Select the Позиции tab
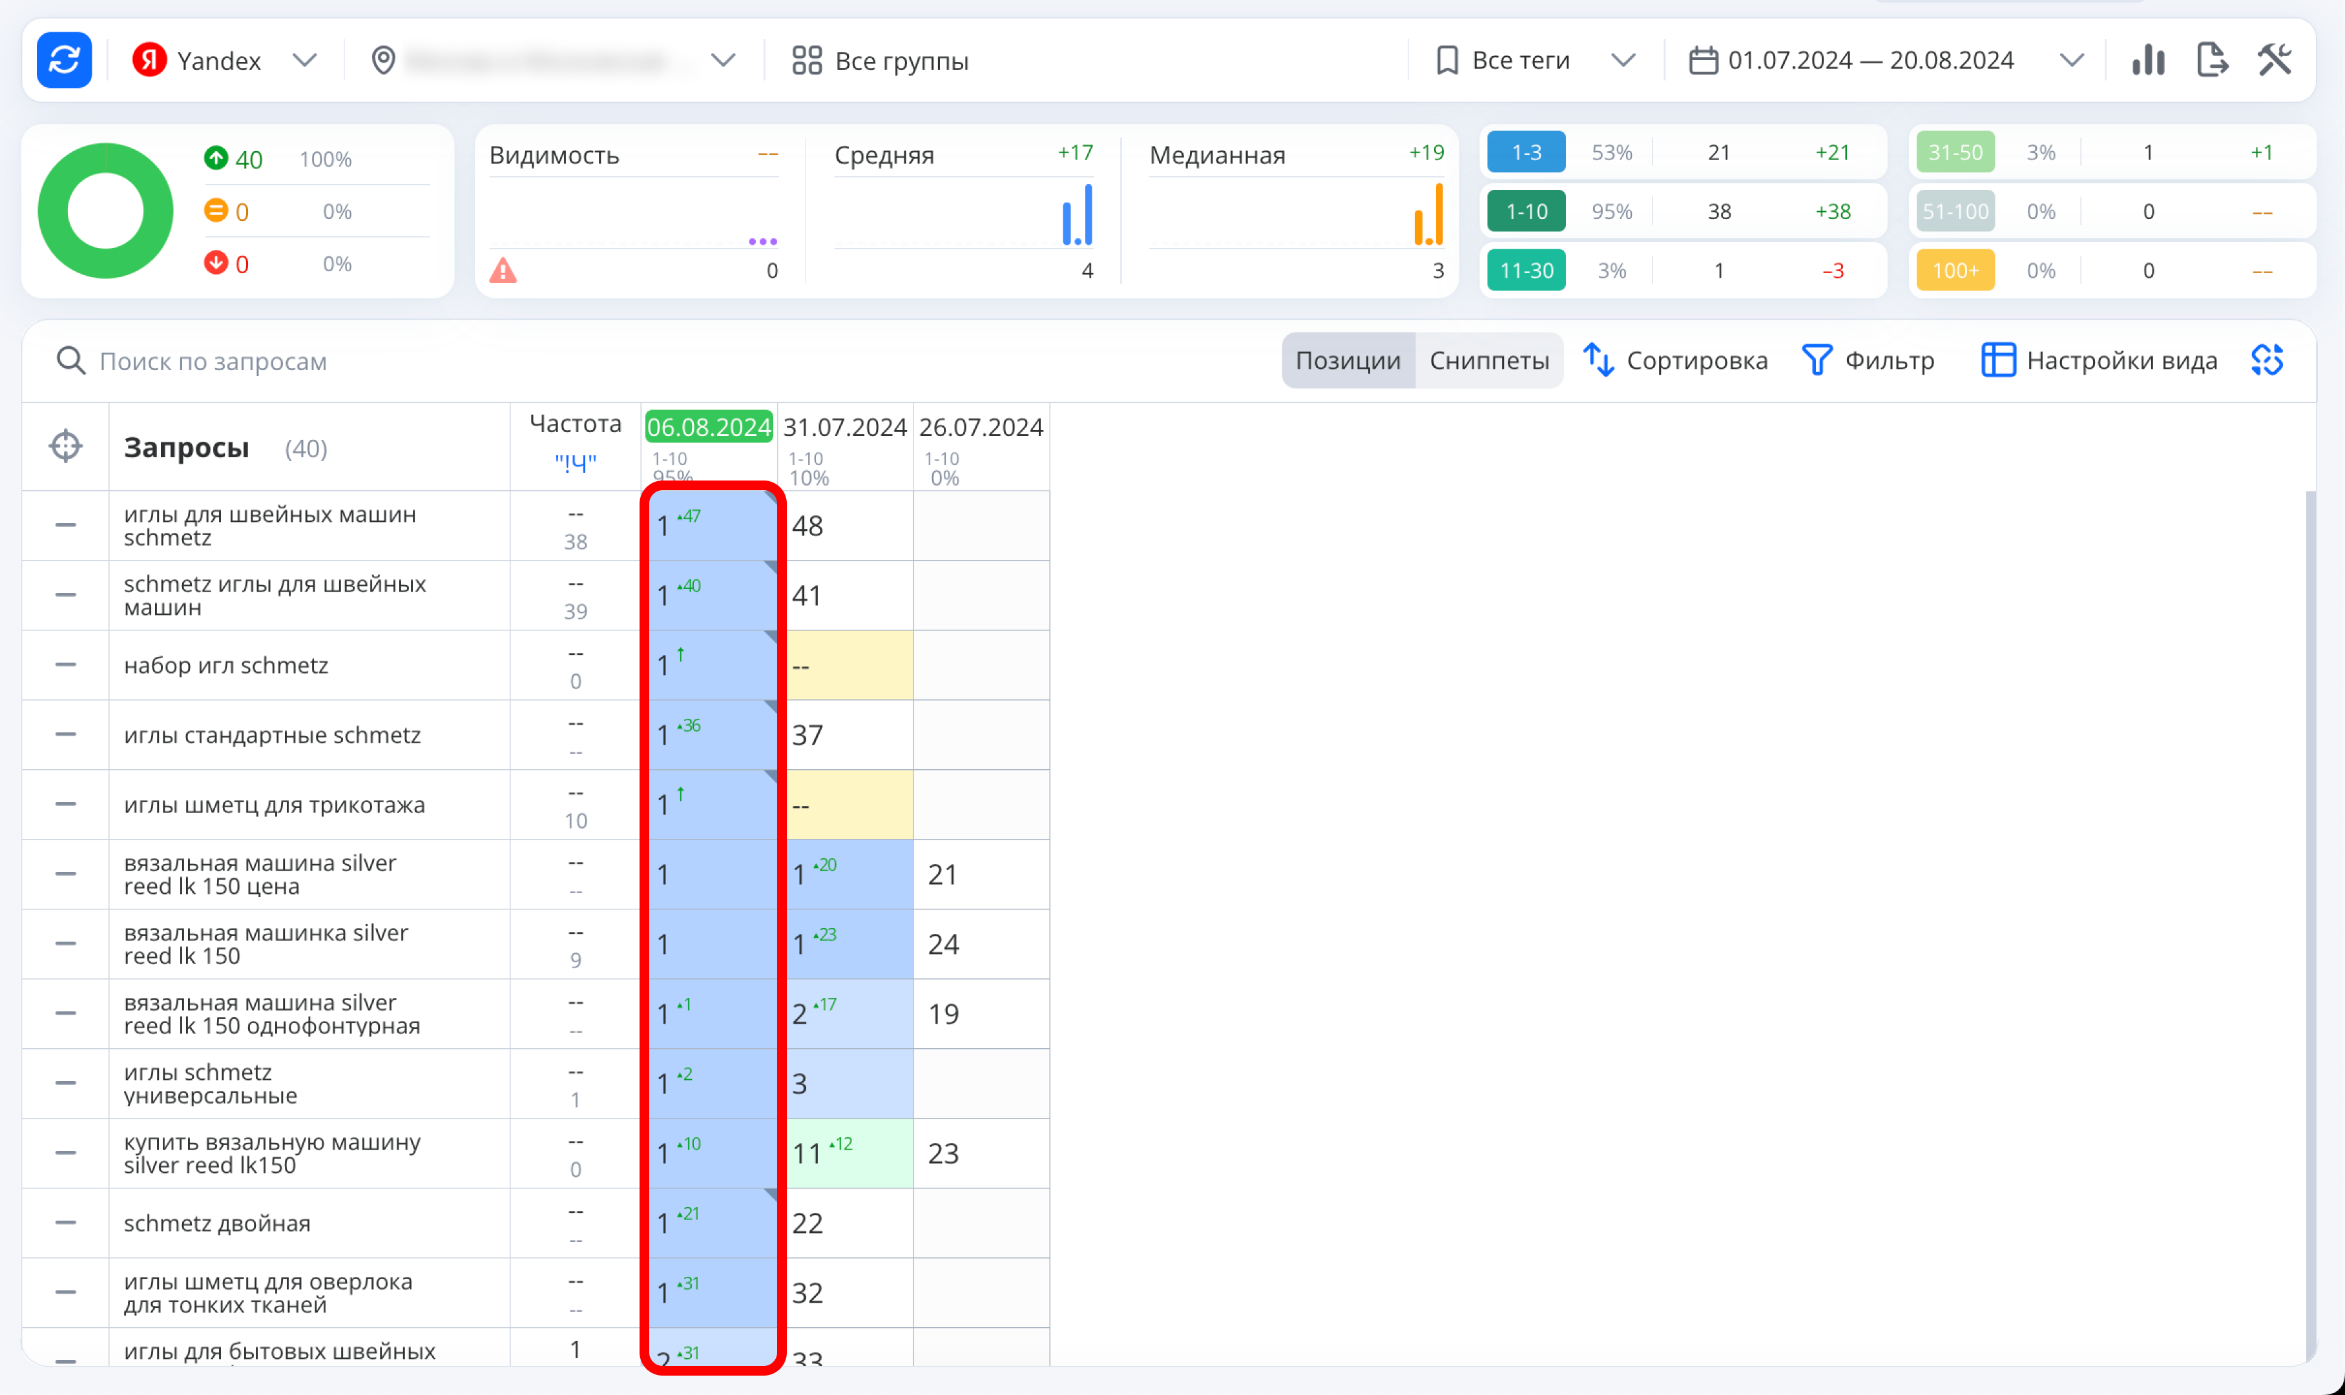 [1348, 360]
